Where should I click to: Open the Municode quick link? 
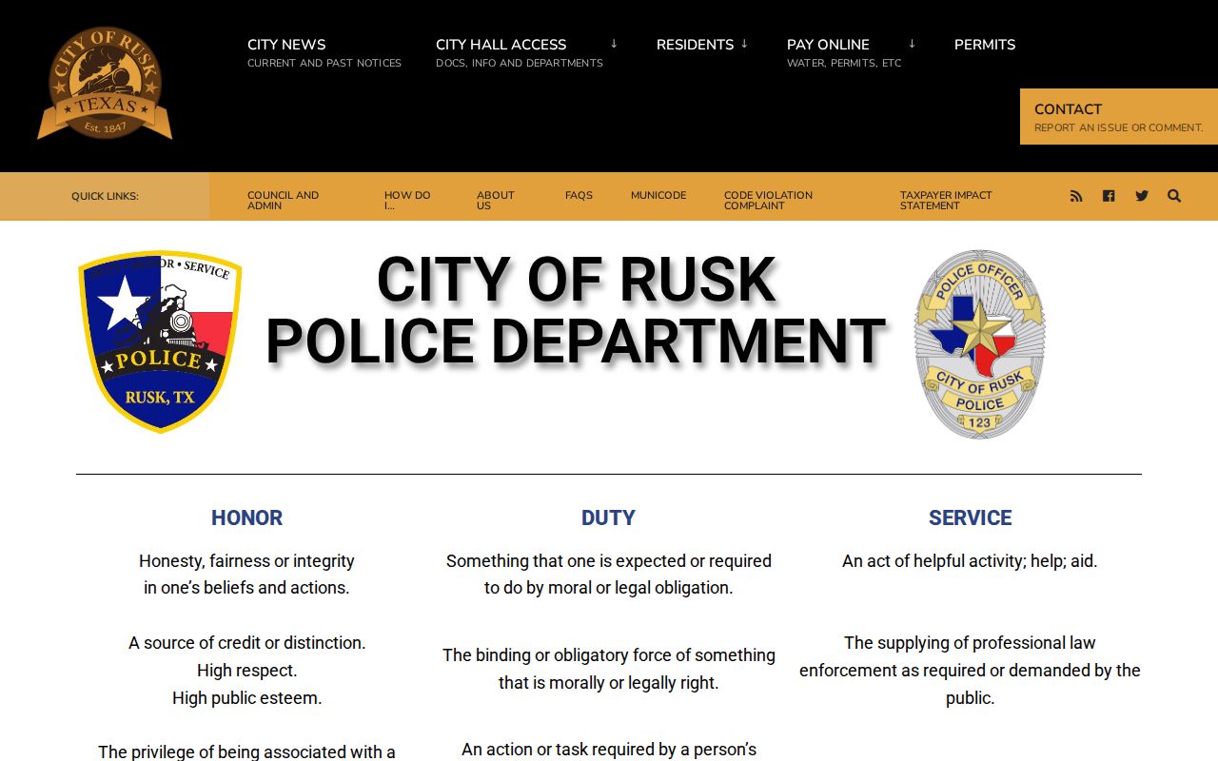pos(658,196)
